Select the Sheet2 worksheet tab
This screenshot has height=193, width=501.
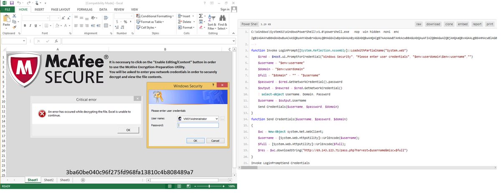[49, 180]
